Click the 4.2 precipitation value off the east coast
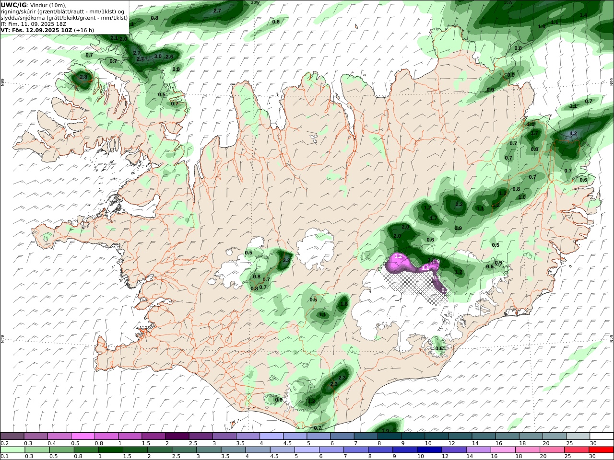614x460 pixels. pos(573,134)
